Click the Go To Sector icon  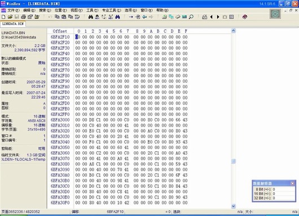pyautogui.click(x=138, y=17)
